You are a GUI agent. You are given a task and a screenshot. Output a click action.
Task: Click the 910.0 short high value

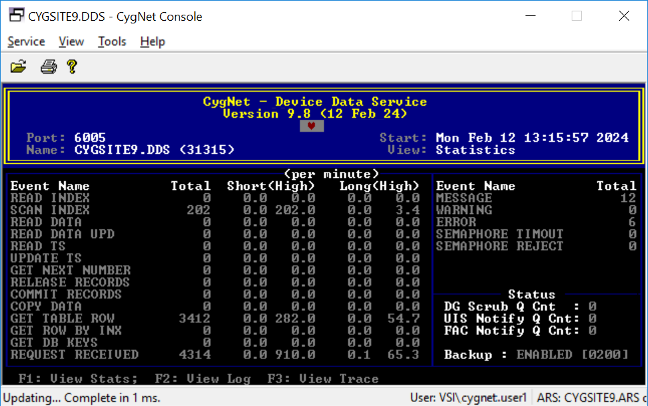pos(295,354)
